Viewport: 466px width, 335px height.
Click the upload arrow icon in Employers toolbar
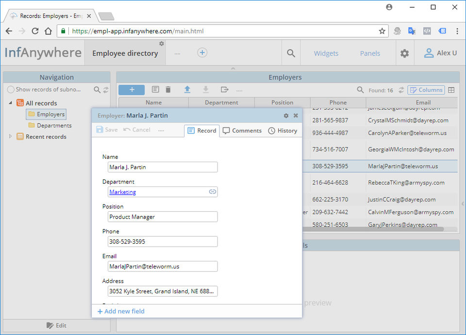point(187,89)
